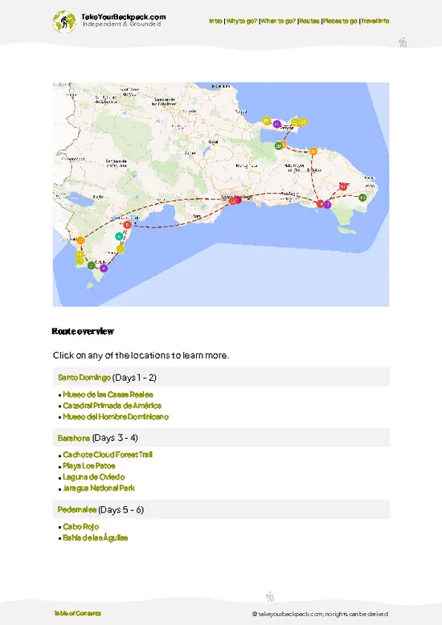Click the Dominican Republic route map image
This screenshot has width=442, height=625.
point(221,194)
